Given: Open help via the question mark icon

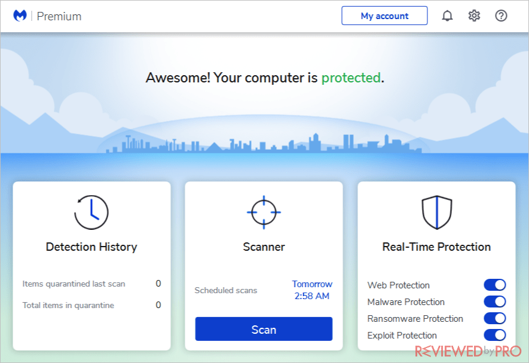Looking at the screenshot, I should (501, 16).
